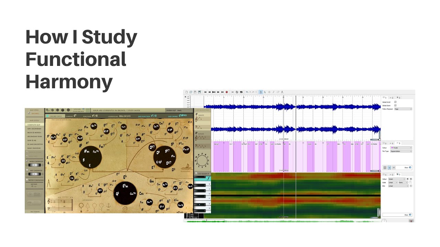Screen dimensions: 440x247
Task: Select Complete Map level
Action: click(x=34, y=125)
